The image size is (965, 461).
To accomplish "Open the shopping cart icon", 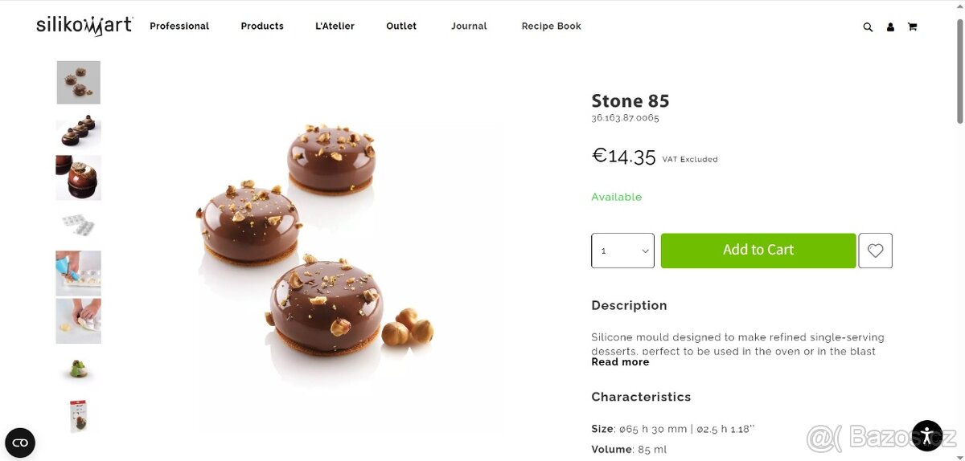I will click(x=912, y=27).
